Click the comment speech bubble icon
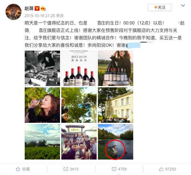 point(114,169)
